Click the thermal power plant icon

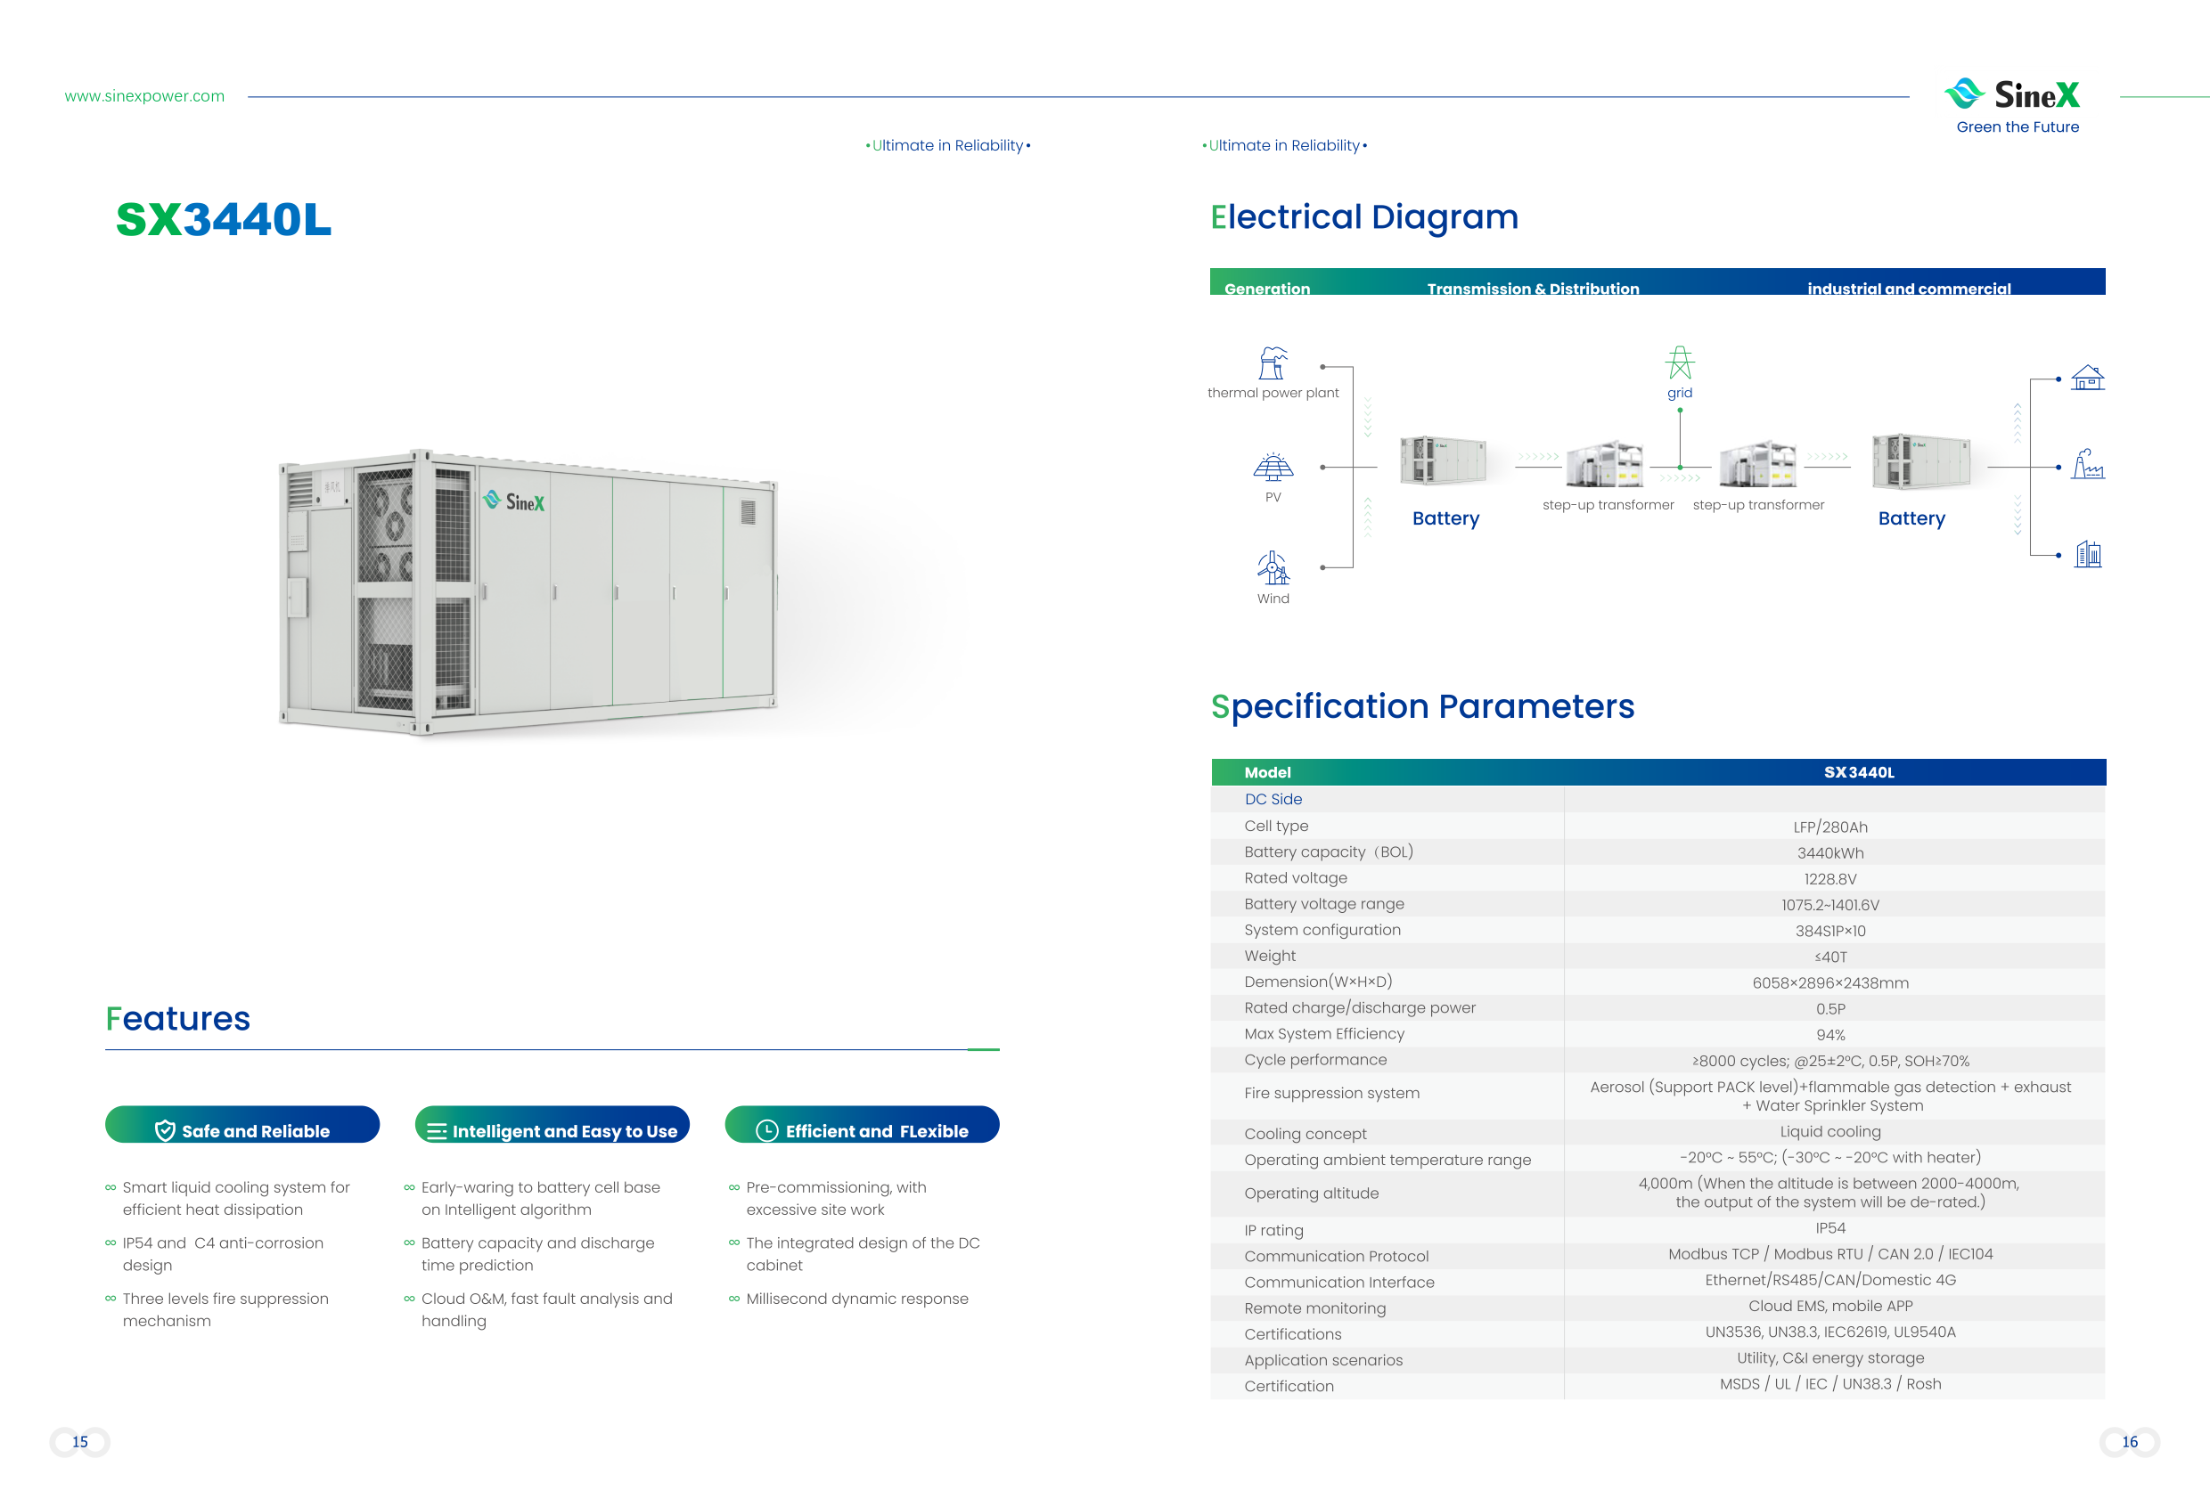pos(1273,363)
